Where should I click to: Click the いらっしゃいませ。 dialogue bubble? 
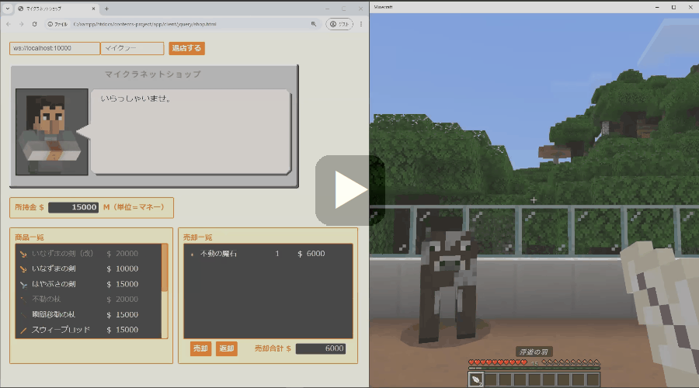tap(191, 132)
